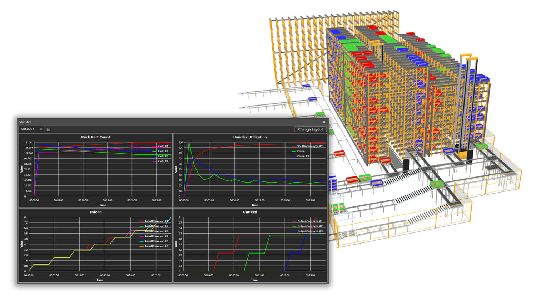536x297 pixels.
Task: Select the Infeed chart title
Action: tap(95, 212)
